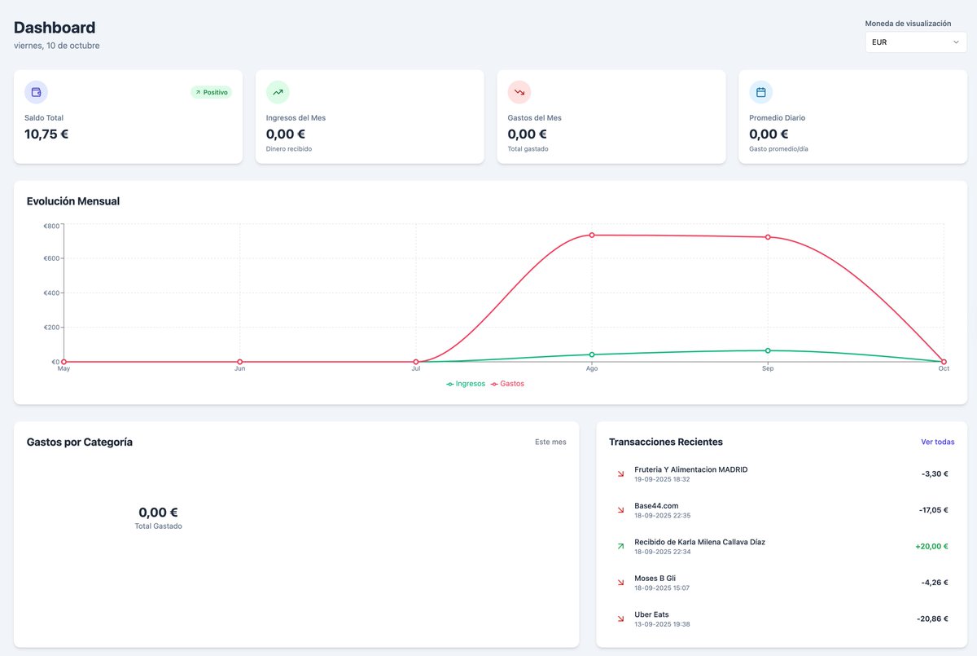The width and height of the screenshot is (977, 656).
Task: Click the Evolución Mensual heading
Action: 73,201
